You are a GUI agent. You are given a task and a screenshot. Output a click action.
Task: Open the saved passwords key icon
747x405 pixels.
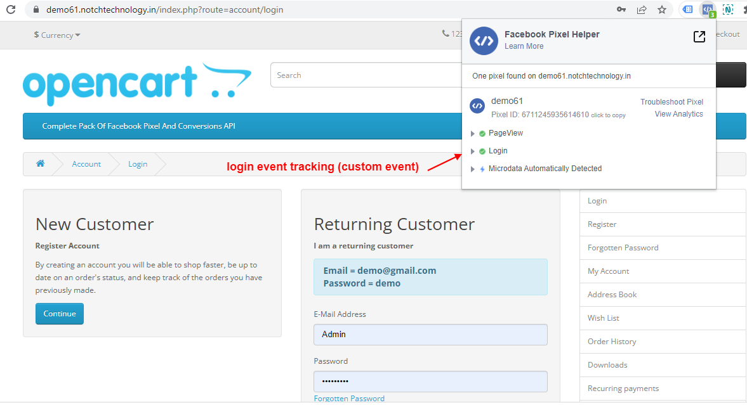(x=621, y=10)
